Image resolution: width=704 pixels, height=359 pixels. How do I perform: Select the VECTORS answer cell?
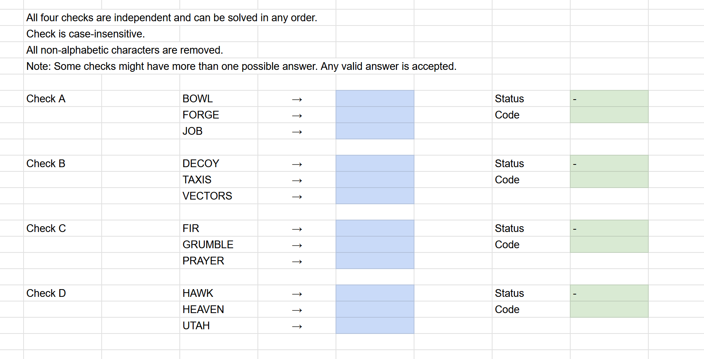click(x=375, y=196)
